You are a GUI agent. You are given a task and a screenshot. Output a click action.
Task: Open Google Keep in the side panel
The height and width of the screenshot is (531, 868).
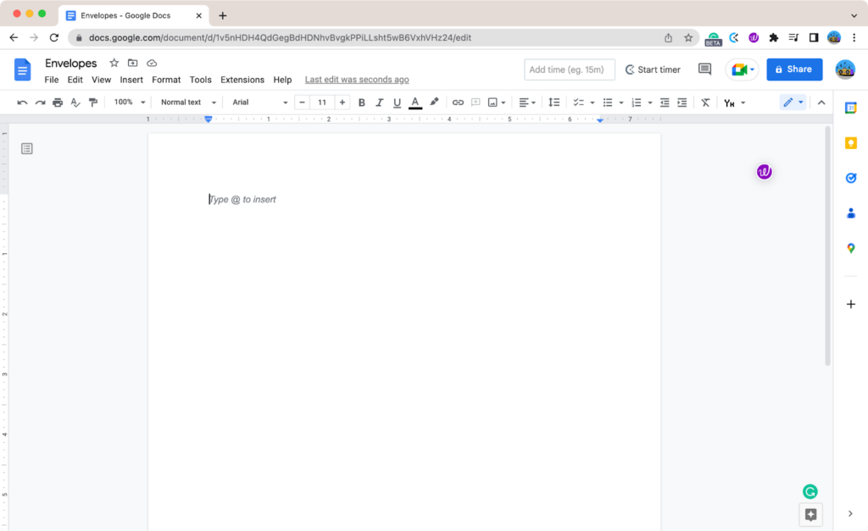851,143
